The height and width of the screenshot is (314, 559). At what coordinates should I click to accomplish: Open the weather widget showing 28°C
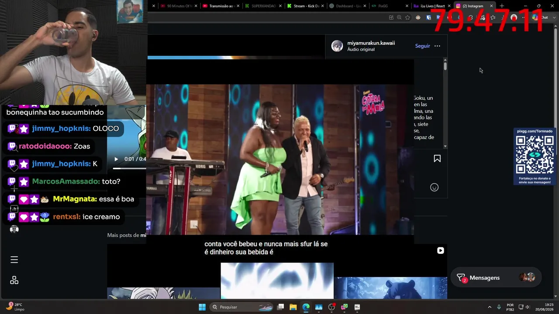15,307
